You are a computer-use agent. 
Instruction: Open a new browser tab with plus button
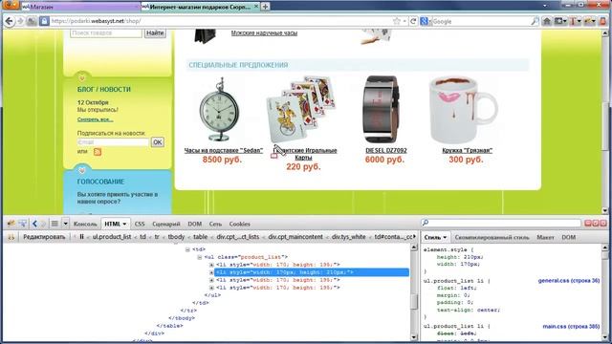[x=265, y=7]
